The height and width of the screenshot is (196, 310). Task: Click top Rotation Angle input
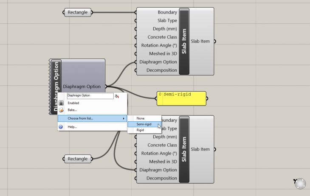pyautogui.click(x=159, y=45)
